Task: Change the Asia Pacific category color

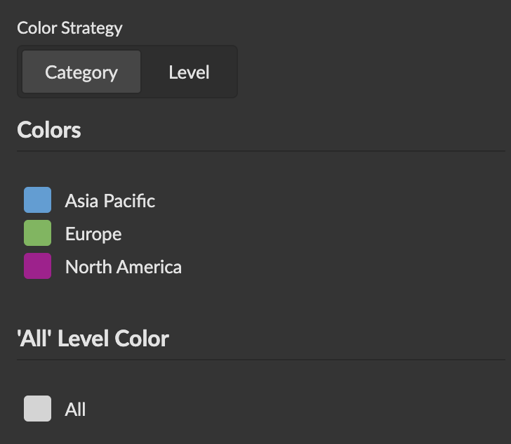Action: click(37, 200)
